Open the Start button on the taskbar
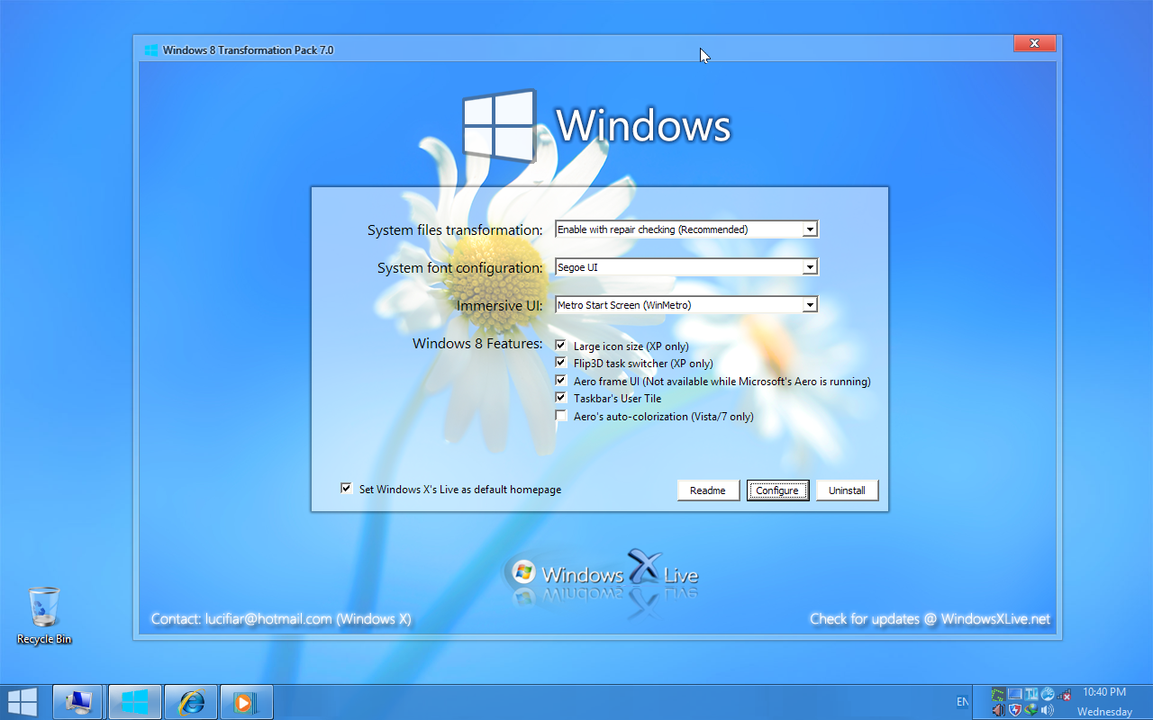The image size is (1153, 720). tap(23, 702)
